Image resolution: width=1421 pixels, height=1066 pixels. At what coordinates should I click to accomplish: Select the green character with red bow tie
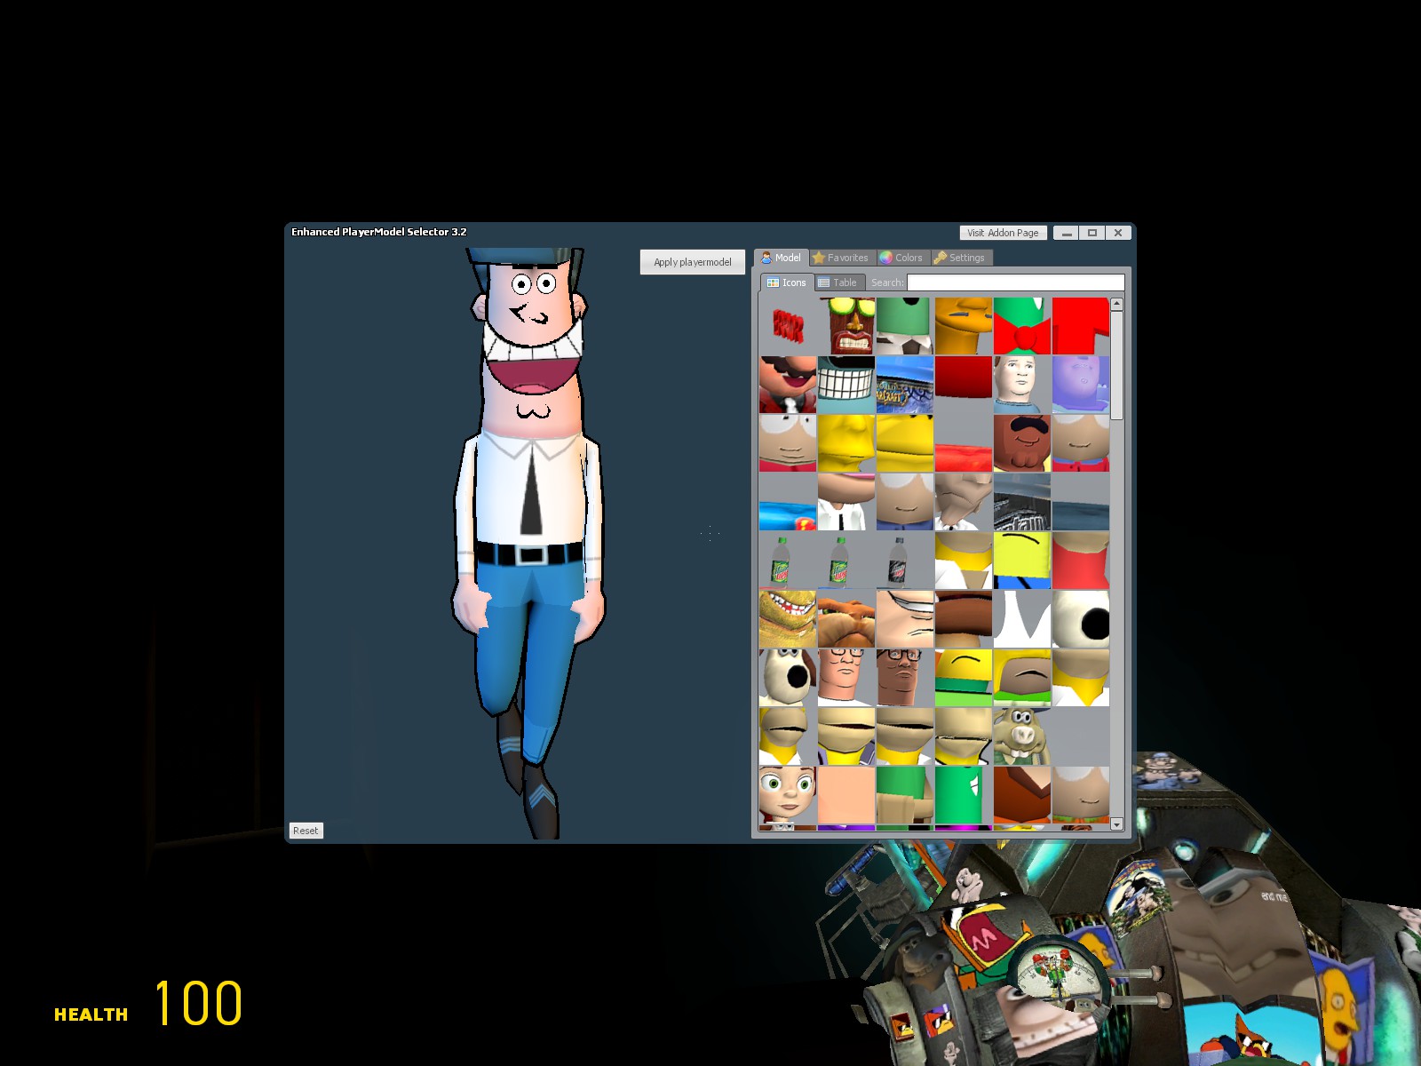click(1021, 326)
